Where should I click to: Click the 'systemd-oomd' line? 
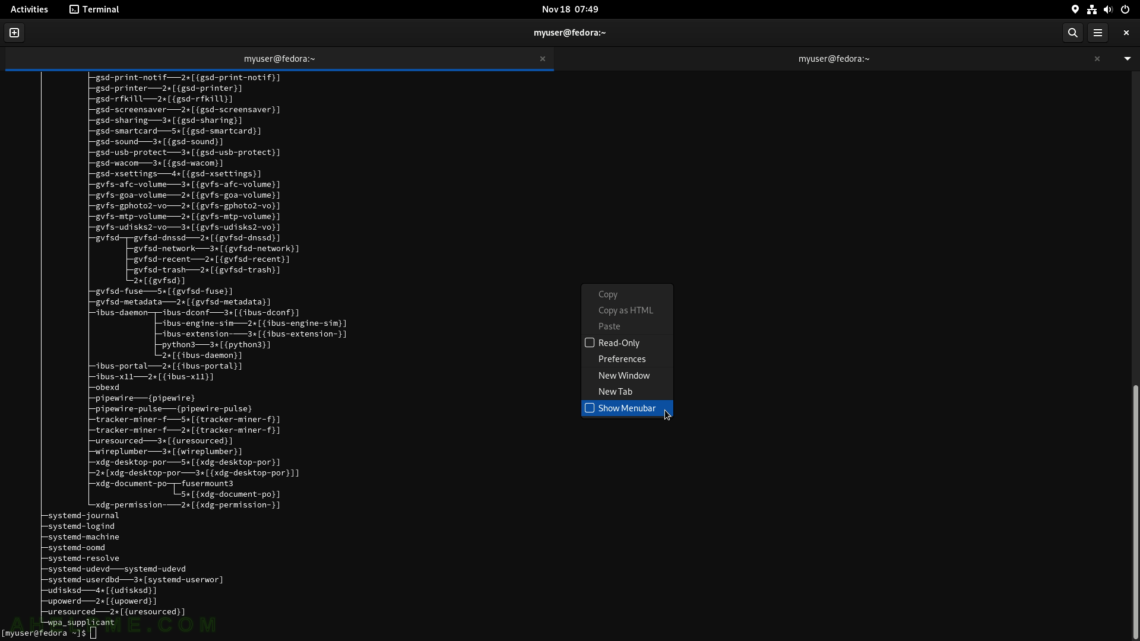(76, 547)
